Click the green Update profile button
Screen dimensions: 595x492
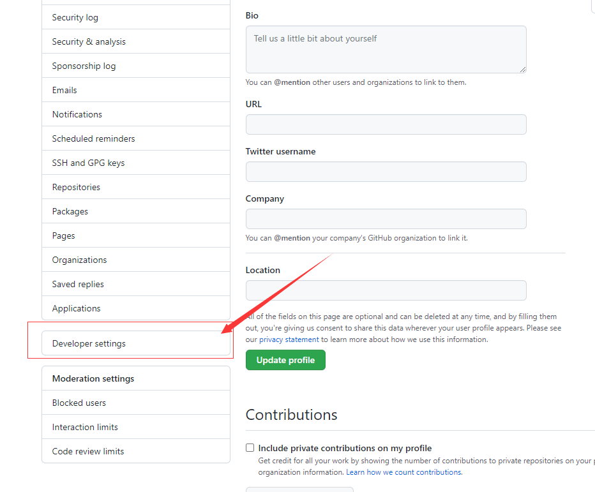pos(285,360)
